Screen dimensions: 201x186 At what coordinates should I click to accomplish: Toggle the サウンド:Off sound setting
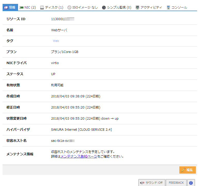pos(151,183)
